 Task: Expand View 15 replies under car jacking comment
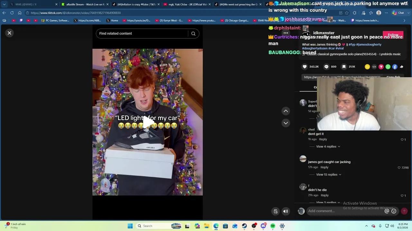[x=329, y=175]
